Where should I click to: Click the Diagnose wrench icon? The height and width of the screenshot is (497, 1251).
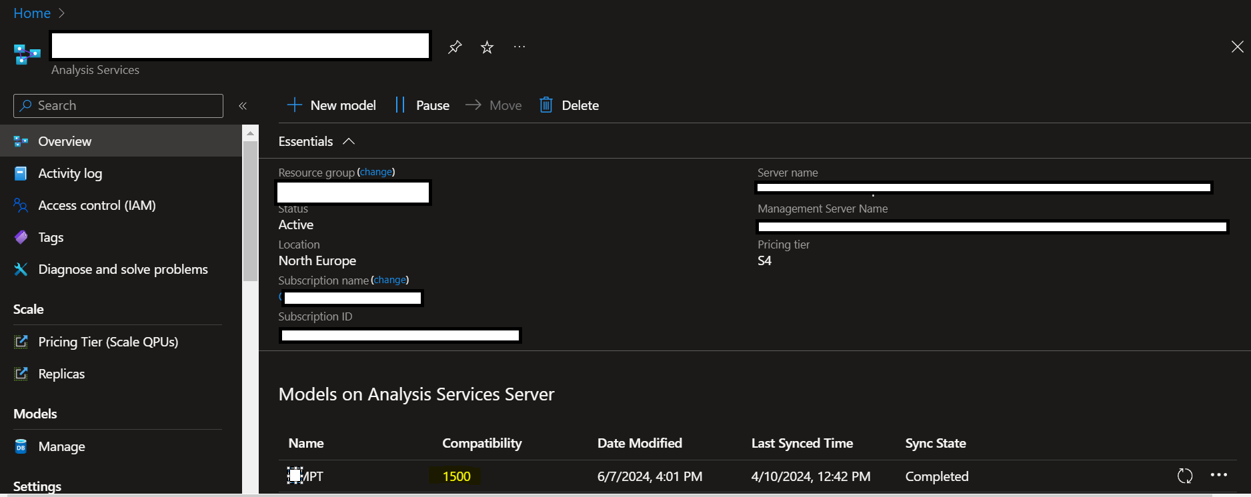(x=21, y=269)
